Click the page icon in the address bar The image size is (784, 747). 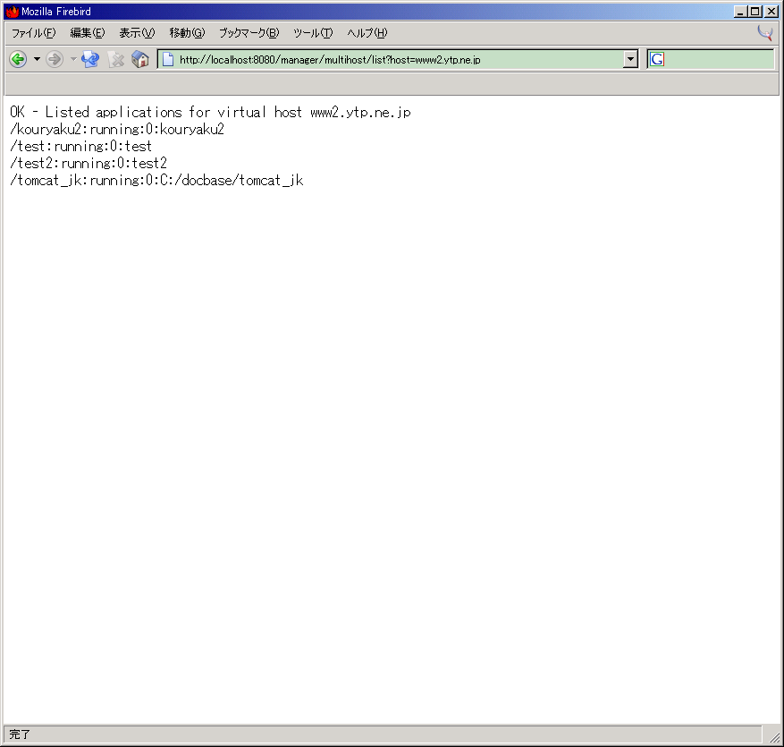168,60
